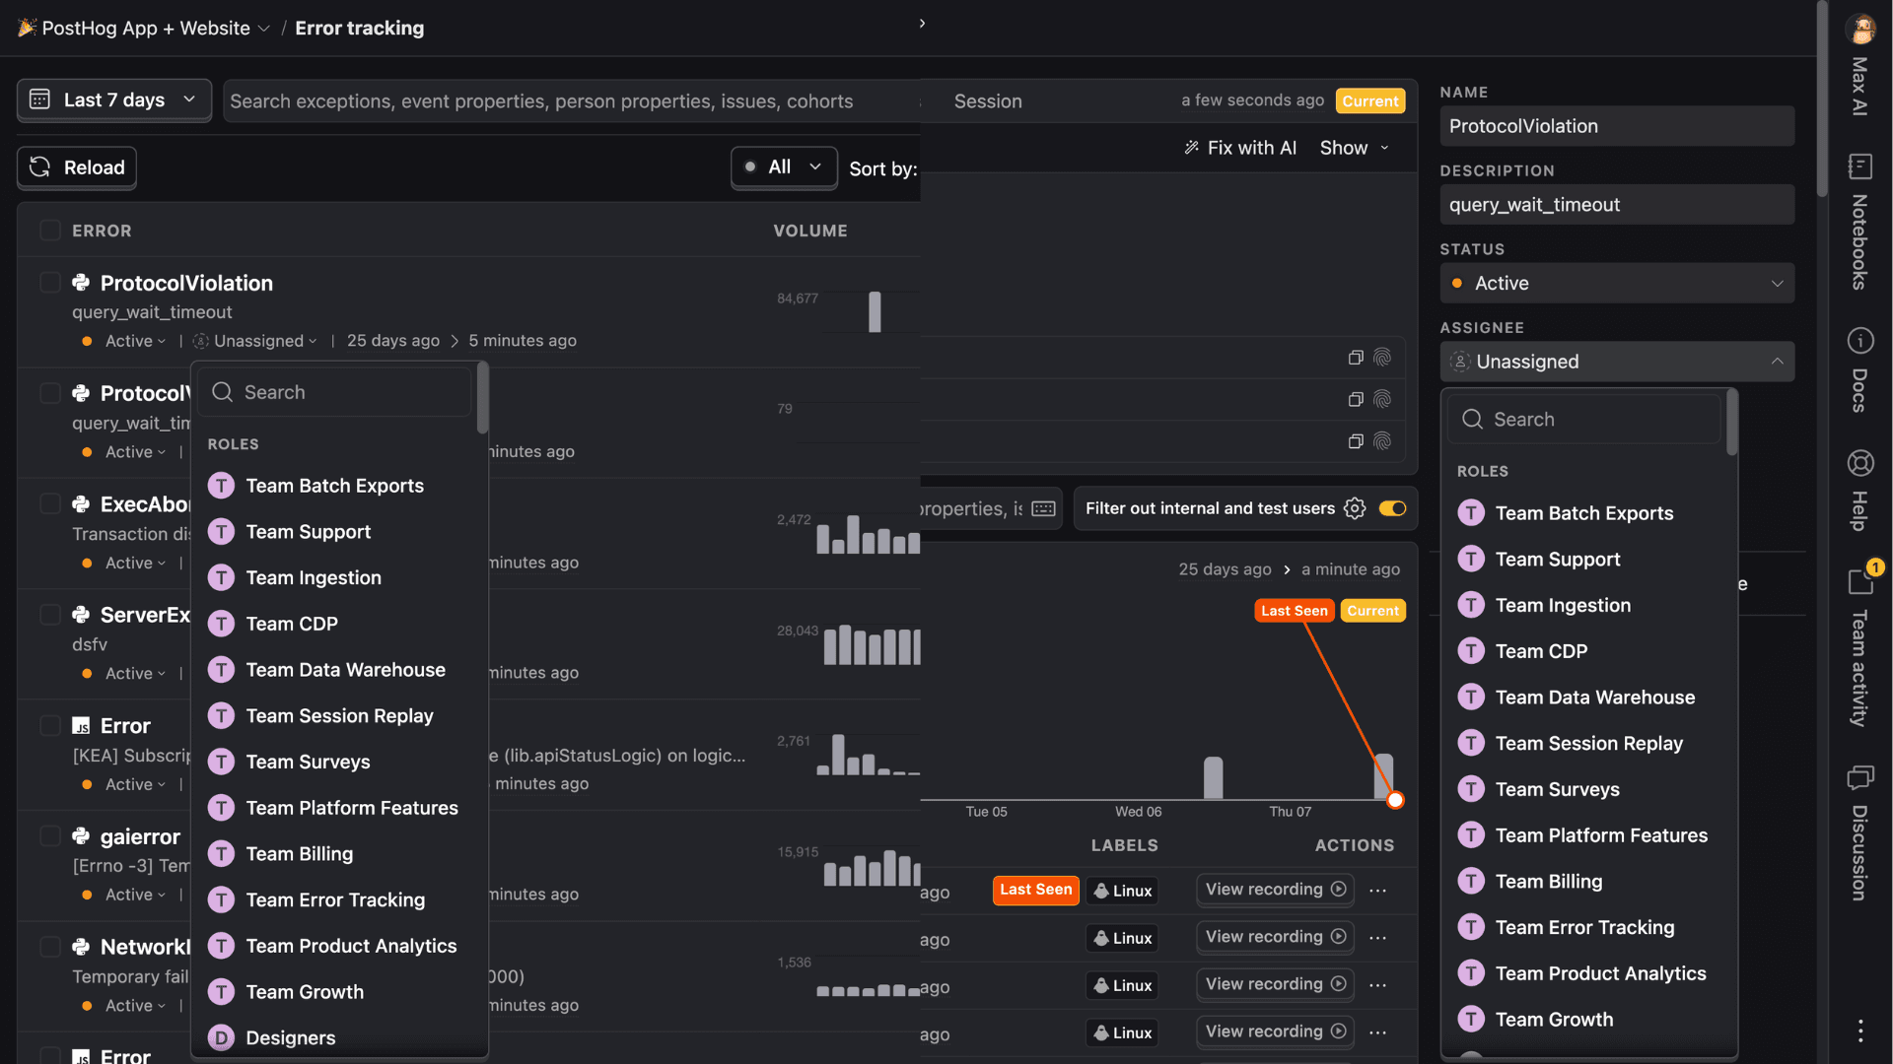The height and width of the screenshot is (1064, 1893).
Task: Collapse the Unassigned assignee dropdown
Action: point(1617,362)
